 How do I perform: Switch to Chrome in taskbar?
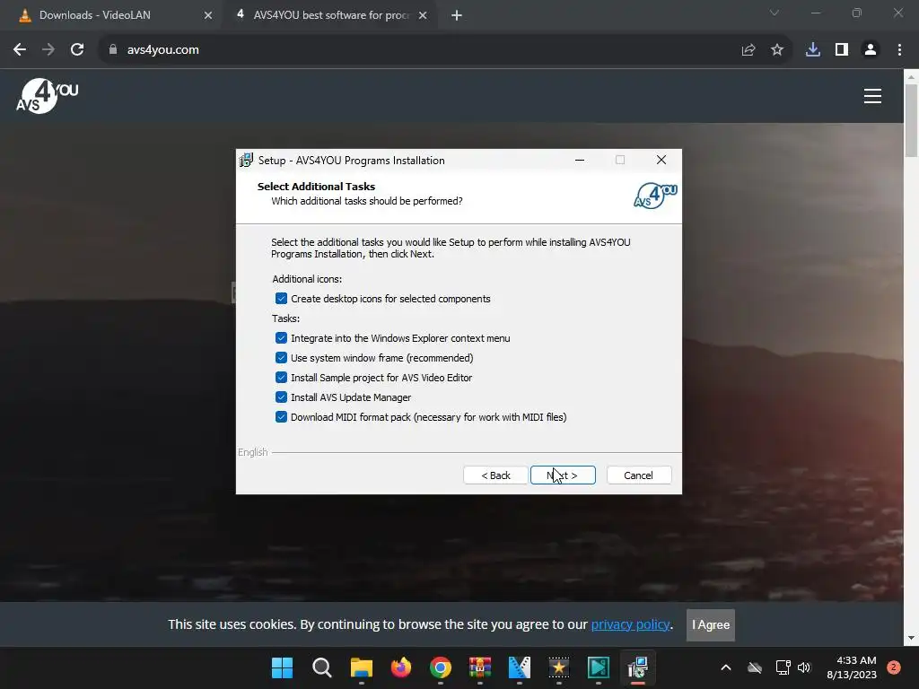tap(440, 667)
